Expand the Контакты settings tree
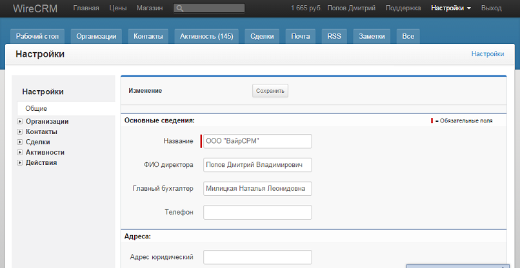 coord(19,132)
